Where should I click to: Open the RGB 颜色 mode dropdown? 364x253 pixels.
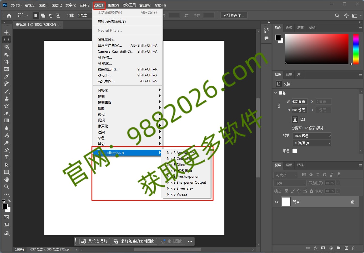312,136
